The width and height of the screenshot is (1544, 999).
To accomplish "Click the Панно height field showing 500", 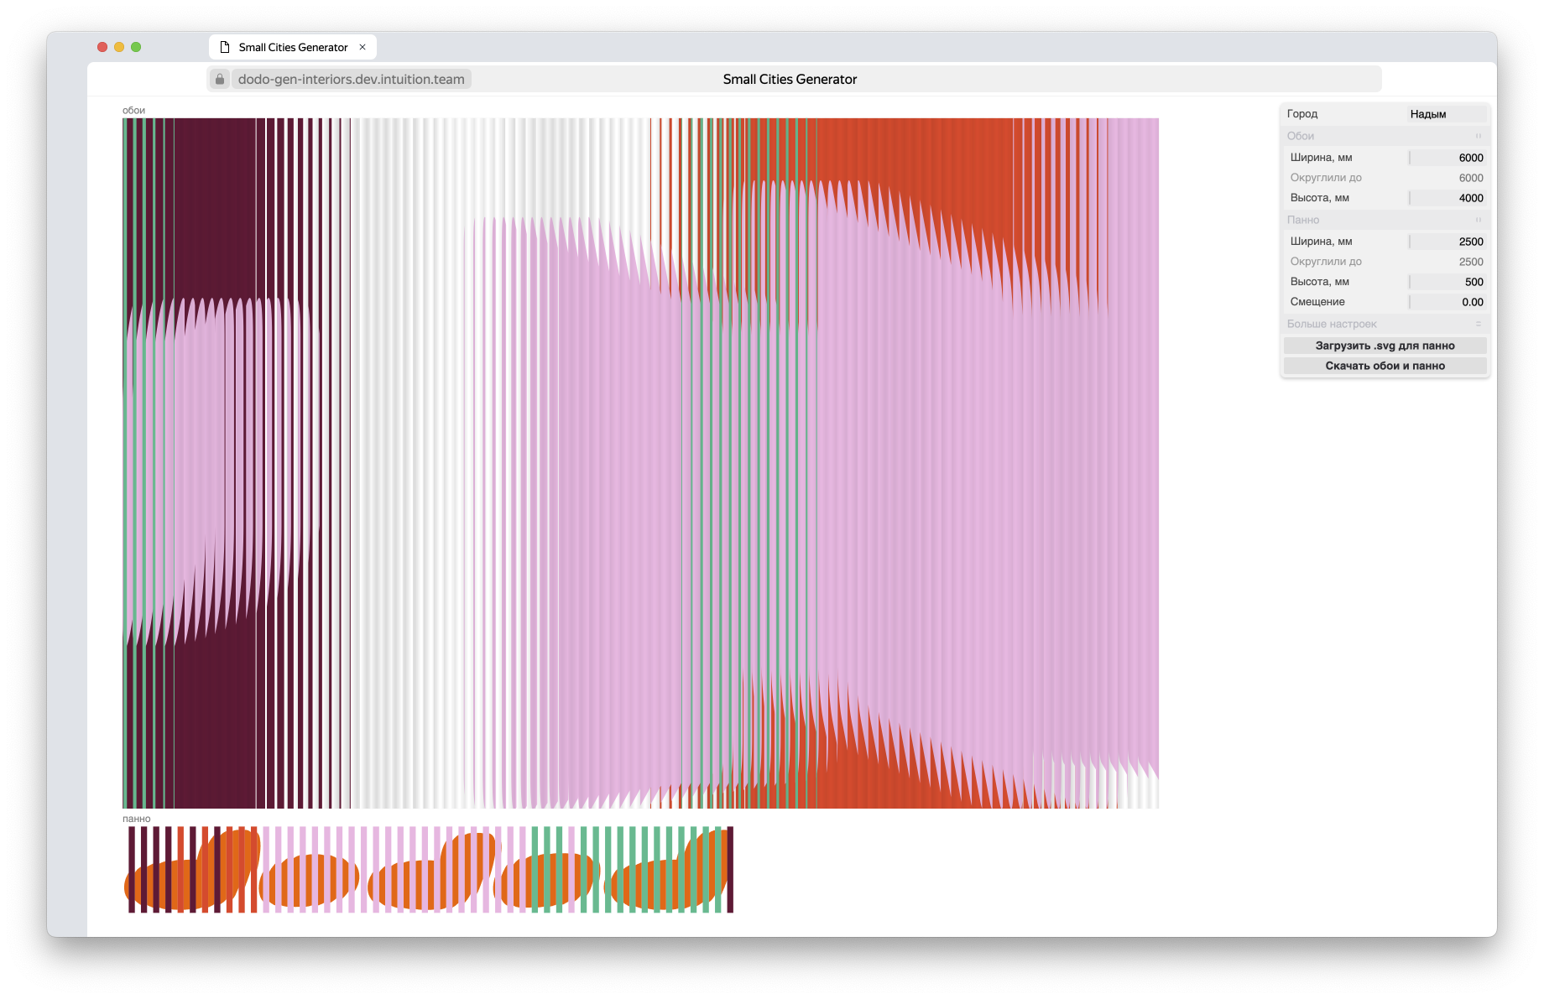I will click(x=1447, y=282).
